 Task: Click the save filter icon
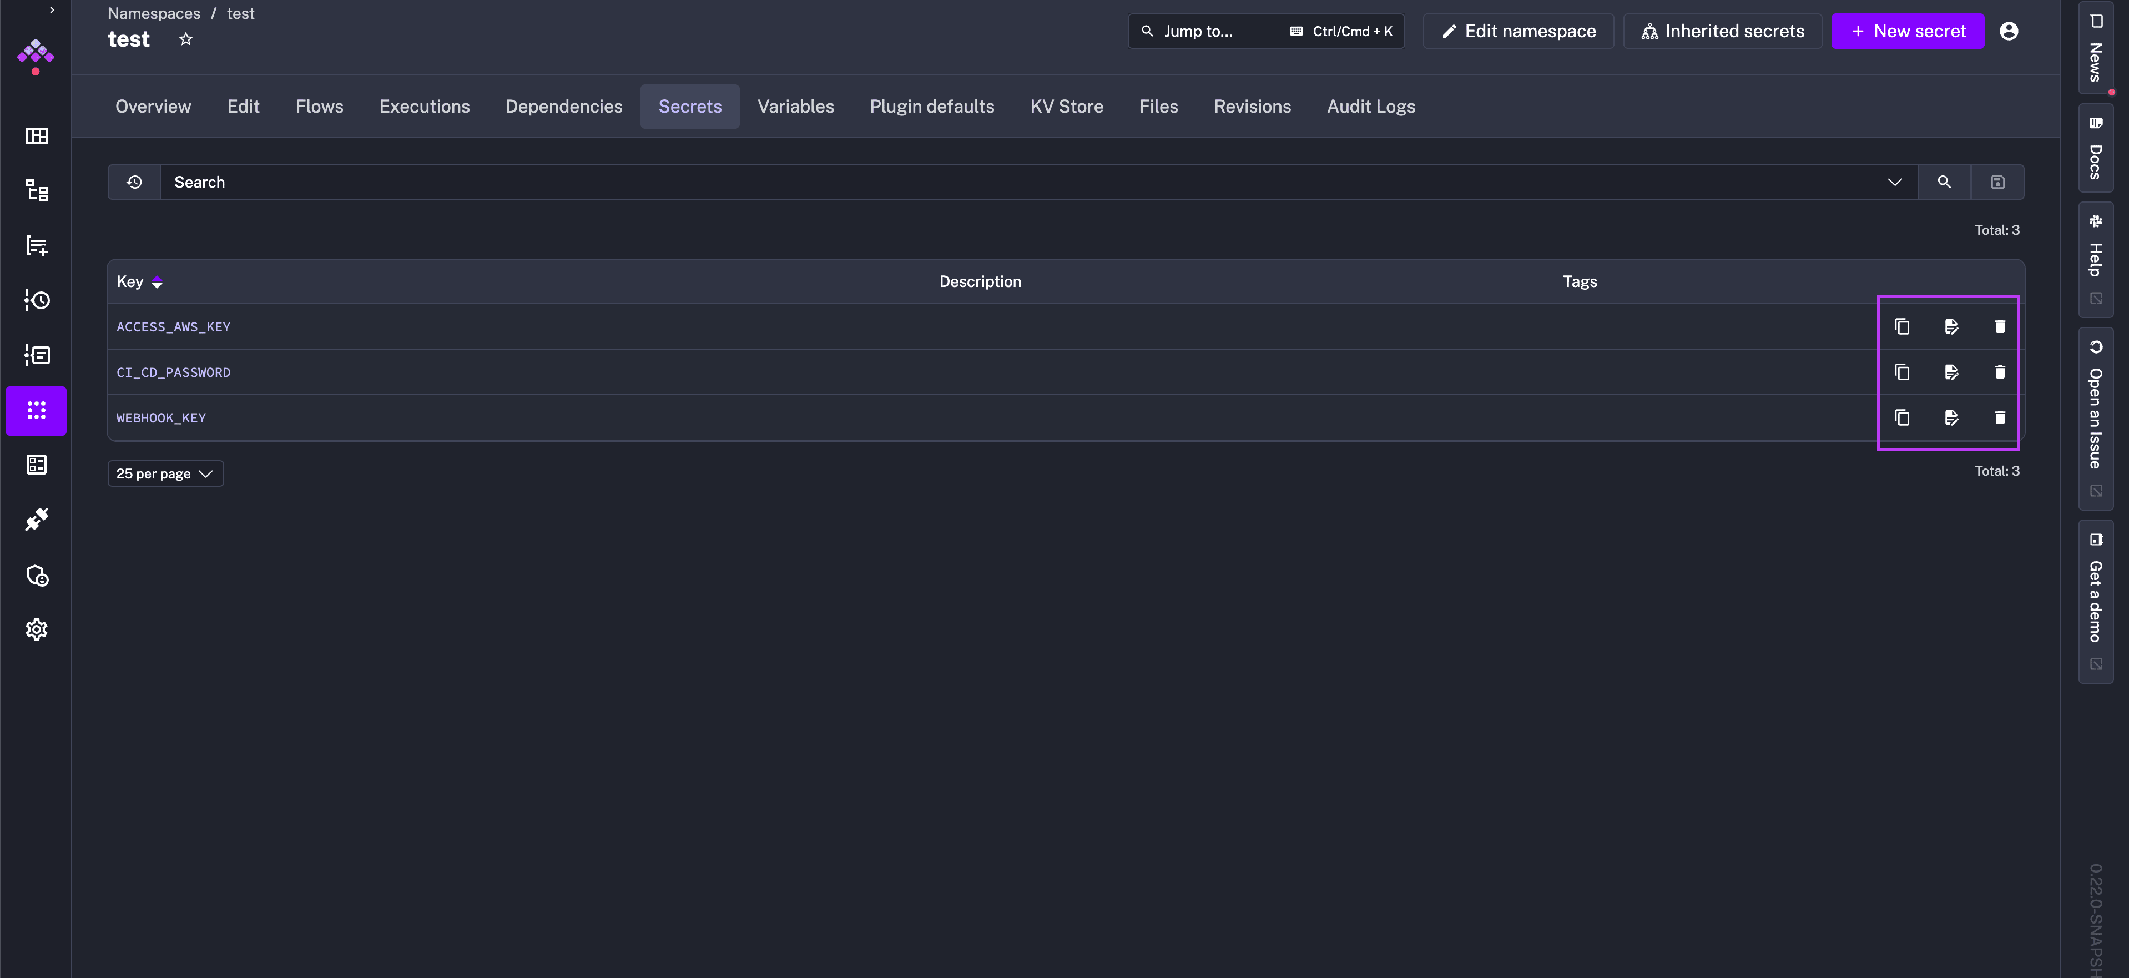click(1997, 182)
